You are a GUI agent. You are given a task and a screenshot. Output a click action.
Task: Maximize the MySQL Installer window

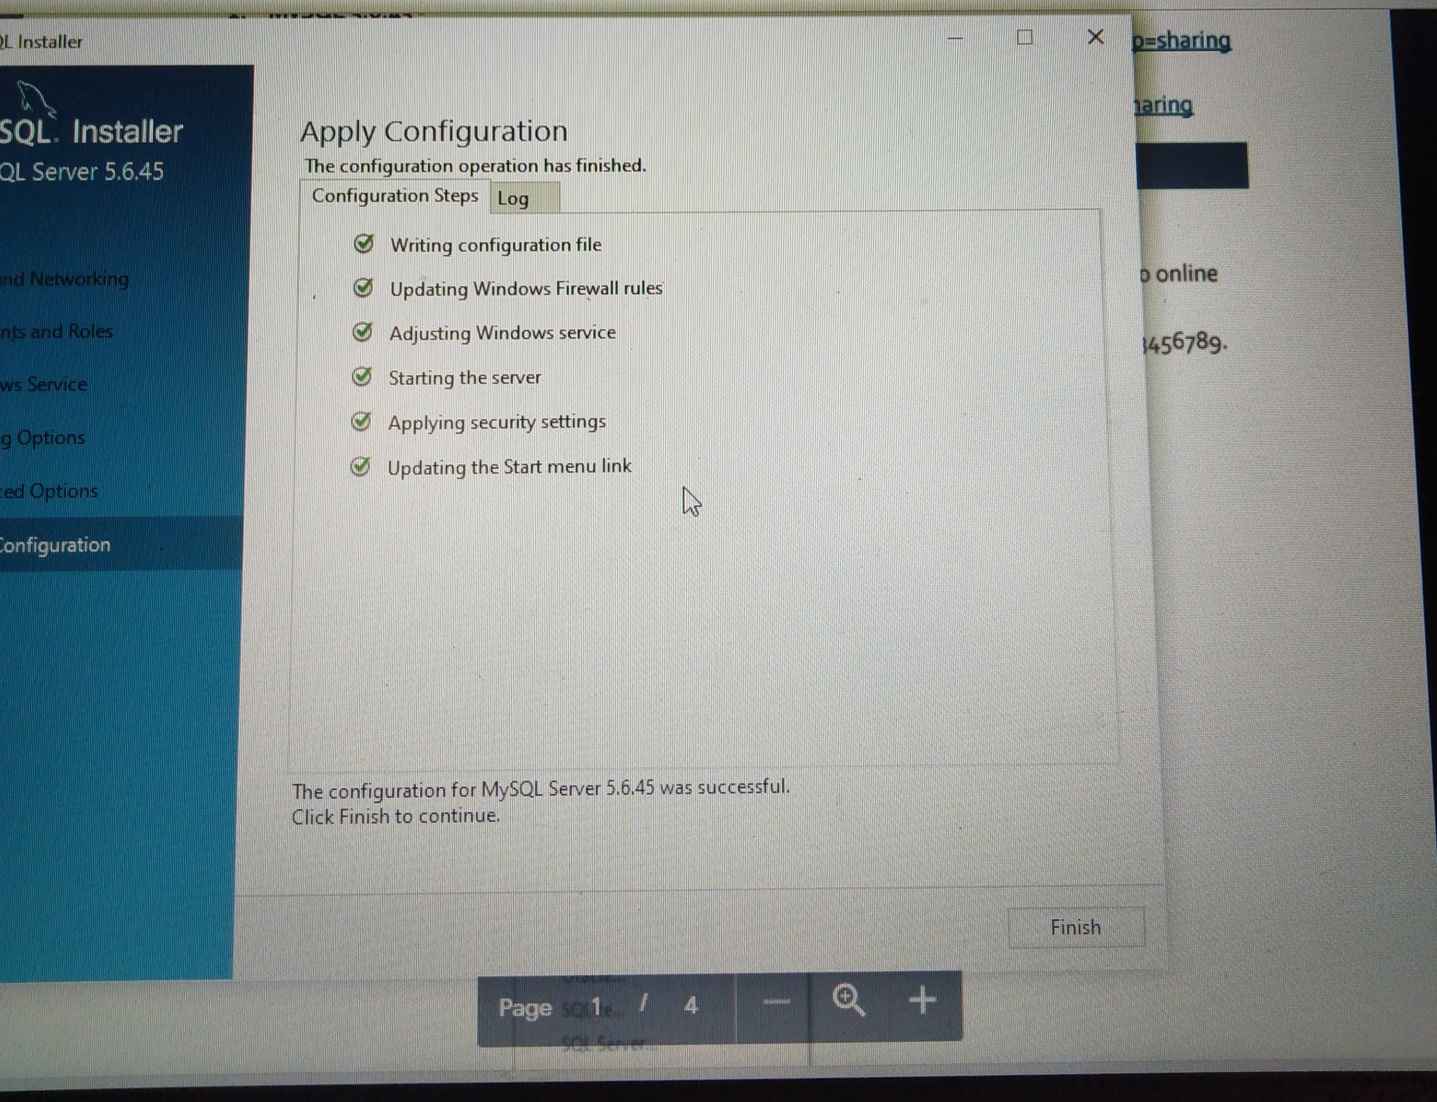1024,37
